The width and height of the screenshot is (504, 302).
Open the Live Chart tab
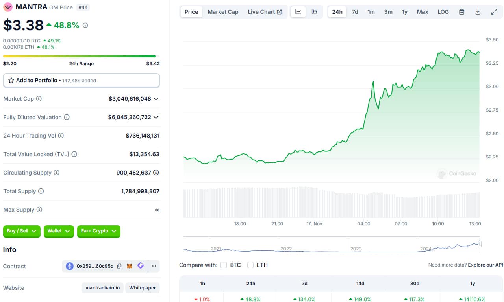click(x=265, y=12)
